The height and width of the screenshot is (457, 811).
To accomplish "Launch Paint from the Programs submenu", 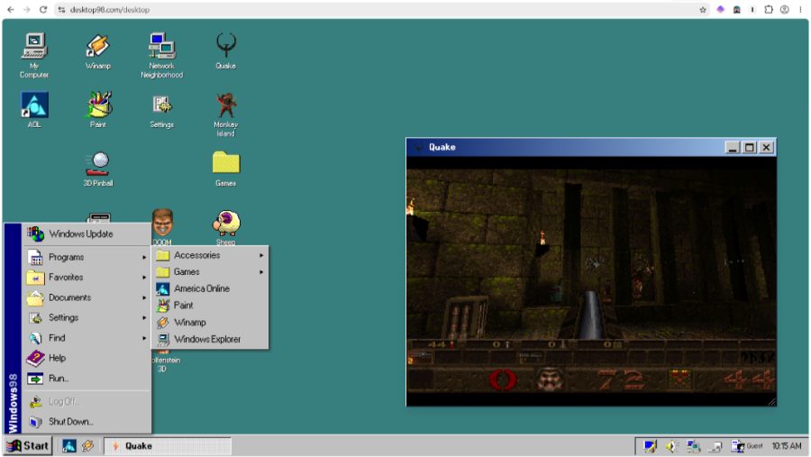I will (210, 306).
